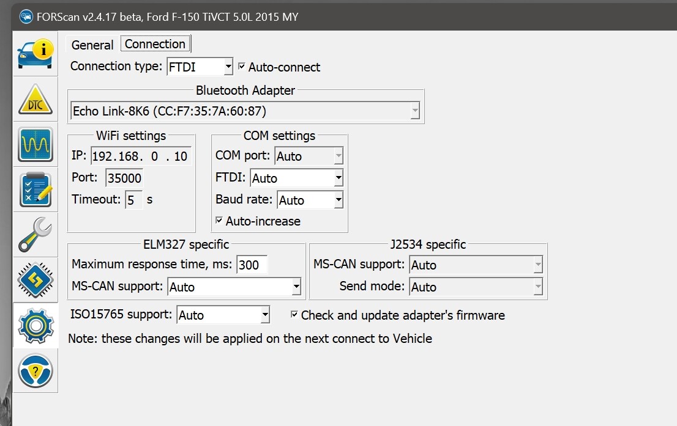Image resolution: width=677 pixels, height=426 pixels.
Task: Open the Bluetooth Adapter dropdown
Action: (245, 111)
